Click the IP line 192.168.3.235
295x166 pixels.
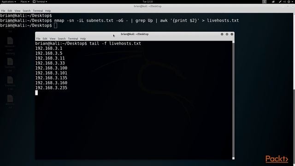(x=51, y=88)
